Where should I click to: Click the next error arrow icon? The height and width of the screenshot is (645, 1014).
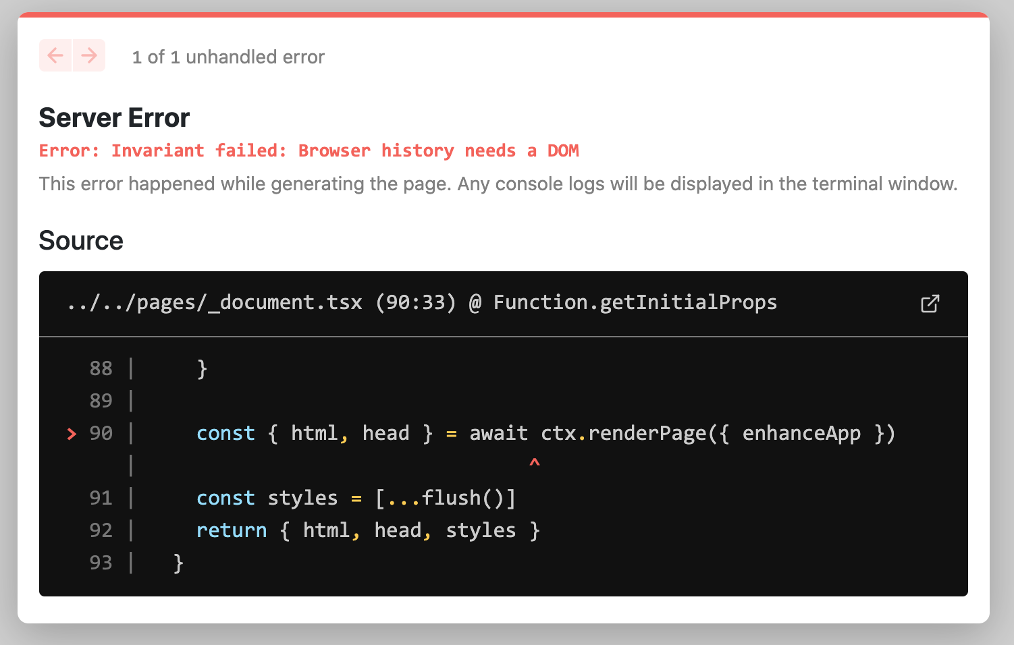coord(88,55)
